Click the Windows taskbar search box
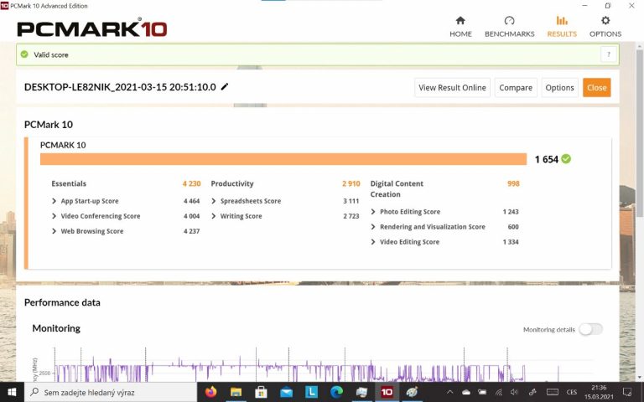 109,392
